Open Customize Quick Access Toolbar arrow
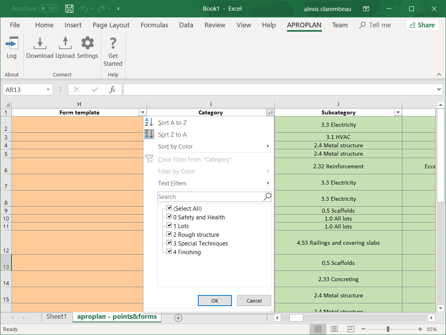 point(118,9)
